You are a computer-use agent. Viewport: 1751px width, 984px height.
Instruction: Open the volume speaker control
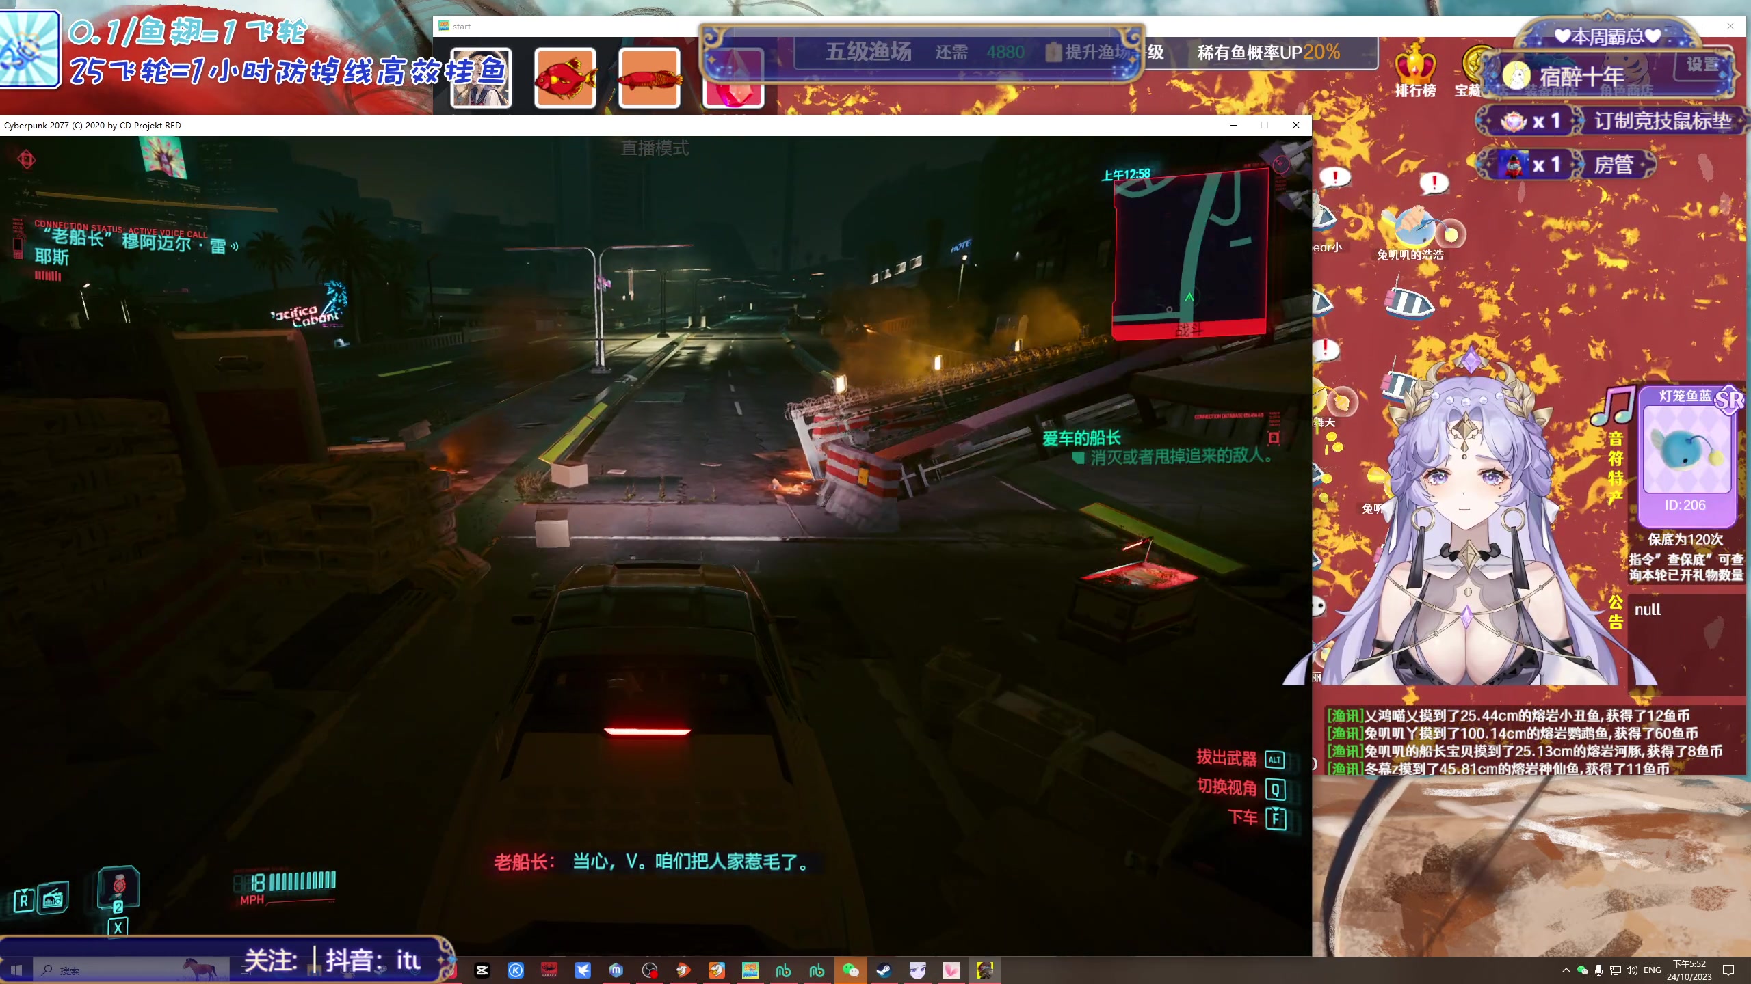coord(1632,970)
